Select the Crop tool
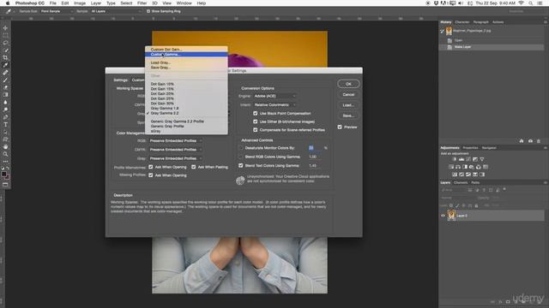 5,57
